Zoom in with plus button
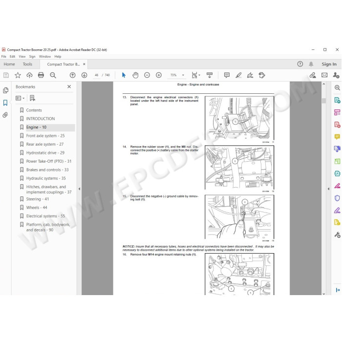Image resolution: width=342 pixels, height=342 pixels. point(159,75)
